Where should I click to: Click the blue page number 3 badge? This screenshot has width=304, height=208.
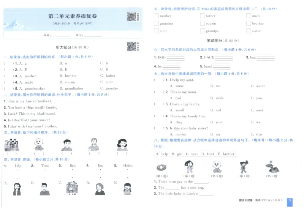290,202
